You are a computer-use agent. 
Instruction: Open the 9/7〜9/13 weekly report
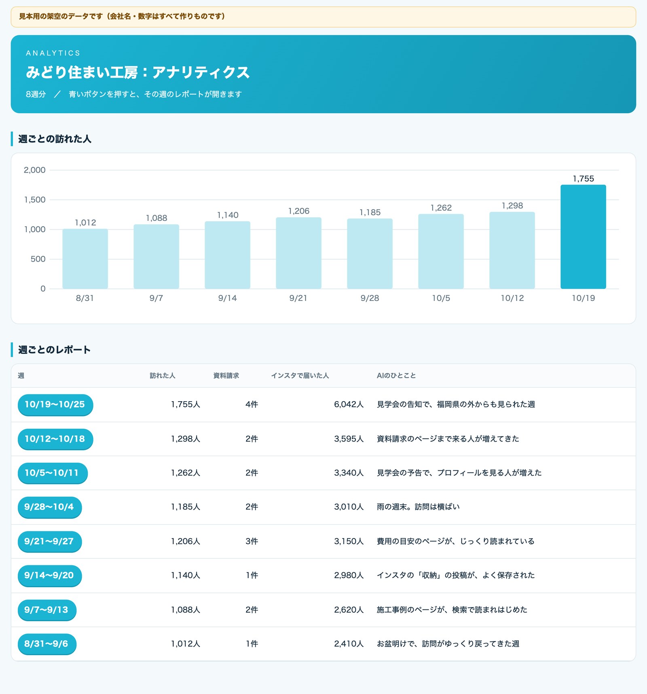coord(47,609)
